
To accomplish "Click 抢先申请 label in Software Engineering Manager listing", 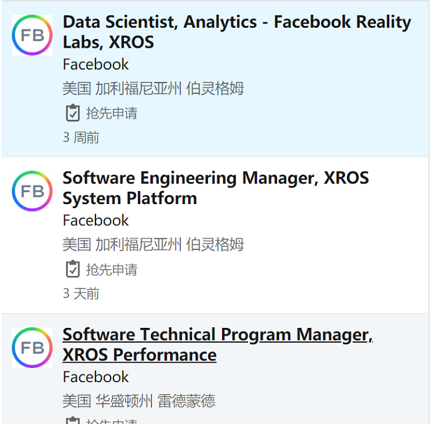I will point(112,270).
